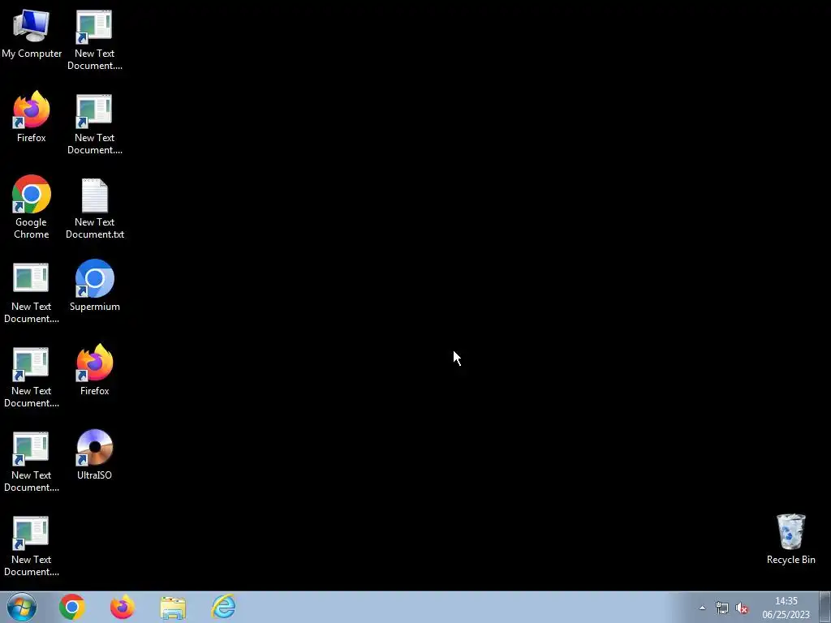Open the Windows Start menu orb
Viewport: 831px width, 623px height.
click(x=22, y=607)
